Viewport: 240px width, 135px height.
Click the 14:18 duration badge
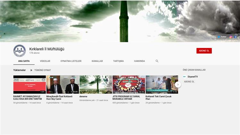click(x=141, y=92)
